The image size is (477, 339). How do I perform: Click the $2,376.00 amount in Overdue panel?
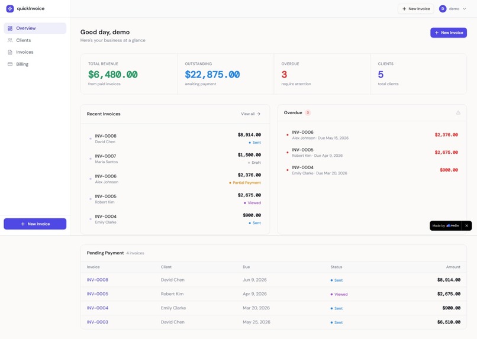click(446, 135)
